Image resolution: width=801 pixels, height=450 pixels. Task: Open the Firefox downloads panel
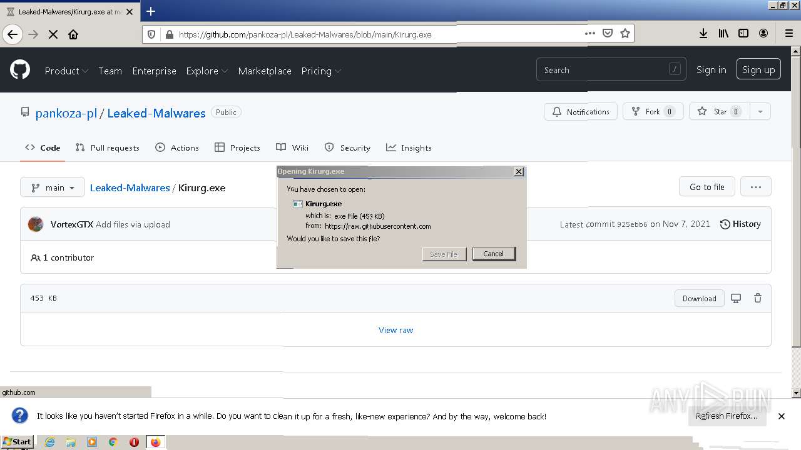click(x=703, y=34)
